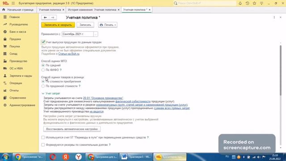The width and height of the screenshot is (286, 161).
Task: Select По продажной стоимости option
Action: pos(43,86)
